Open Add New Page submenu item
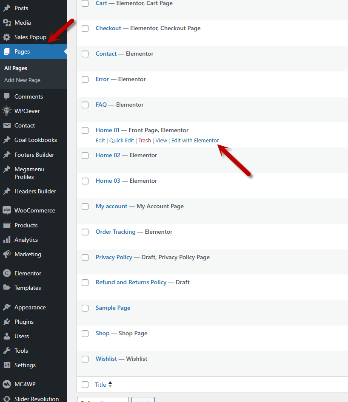The height and width of the screenshot is (402, 348). pos(22,80)
